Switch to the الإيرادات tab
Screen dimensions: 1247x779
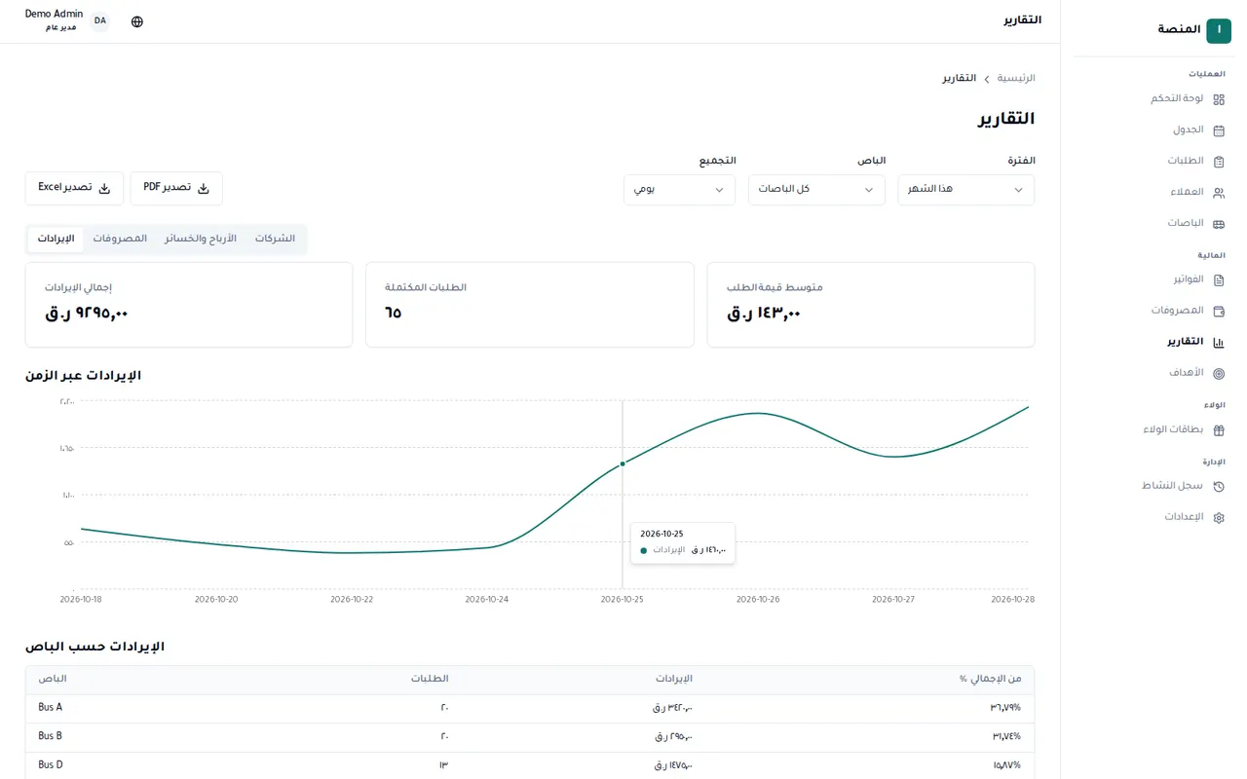tap(56, 239)
